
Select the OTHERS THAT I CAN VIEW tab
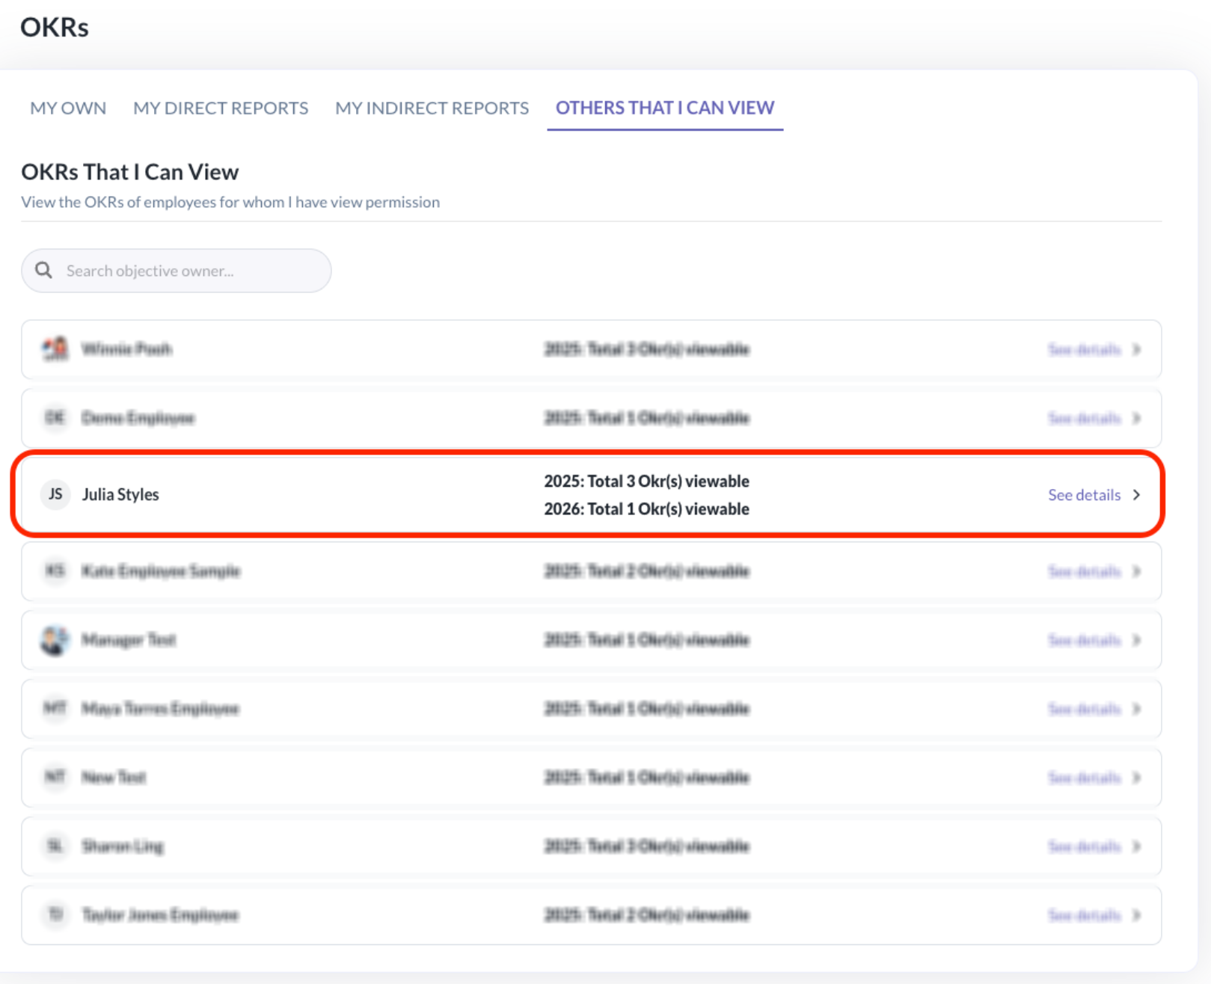(665, 108)
